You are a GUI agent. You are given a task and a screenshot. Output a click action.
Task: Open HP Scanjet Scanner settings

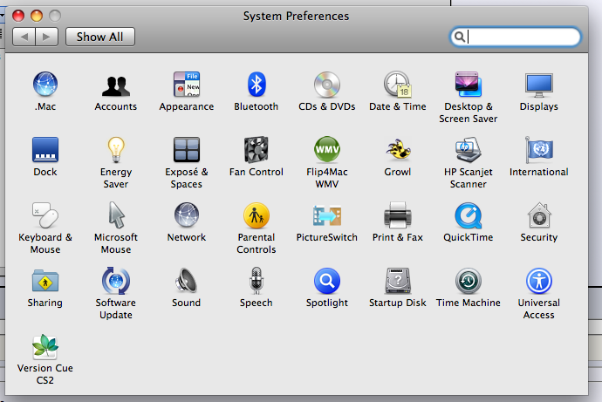tap(469, 151)
